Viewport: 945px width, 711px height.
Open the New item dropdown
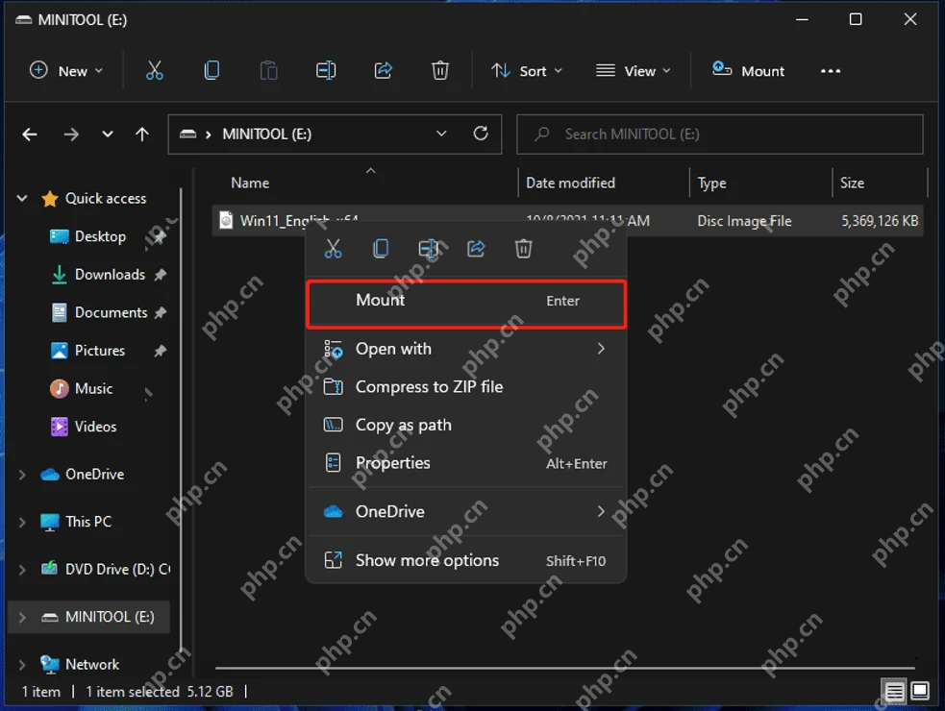click(66, 70)
